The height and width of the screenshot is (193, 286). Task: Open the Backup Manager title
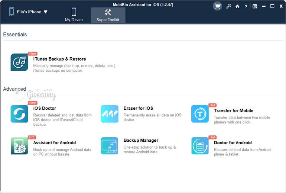[x=141, y=140]
